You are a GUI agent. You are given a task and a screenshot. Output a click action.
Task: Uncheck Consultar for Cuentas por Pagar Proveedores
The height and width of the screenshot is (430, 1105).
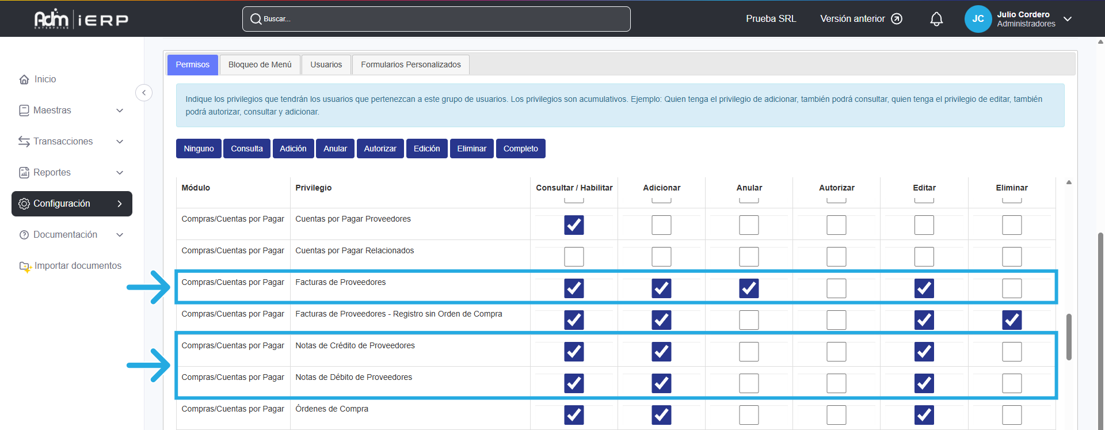pyautogui.click(x=574, y=224)
